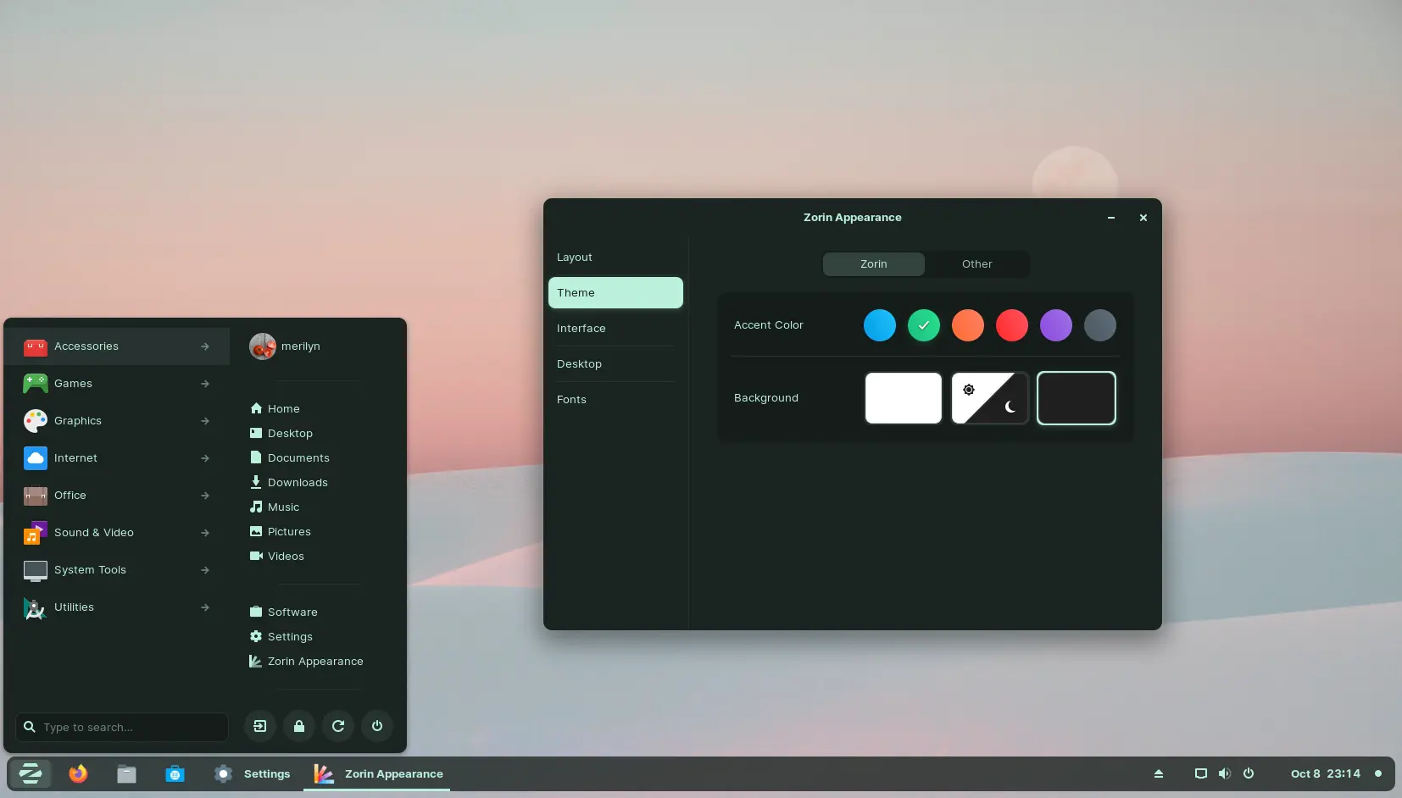This screenshot has width=1402, height=798.
Task: Click the volume icon in system tray
Action: tap(1224, 773)
